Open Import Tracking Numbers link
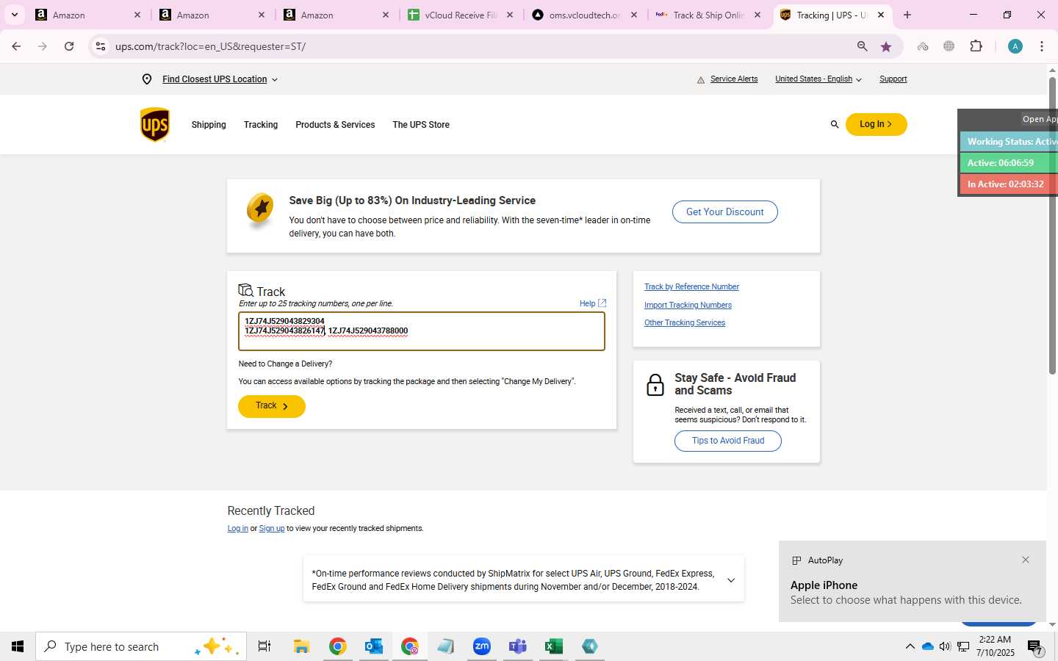 [x=688, y=305]
